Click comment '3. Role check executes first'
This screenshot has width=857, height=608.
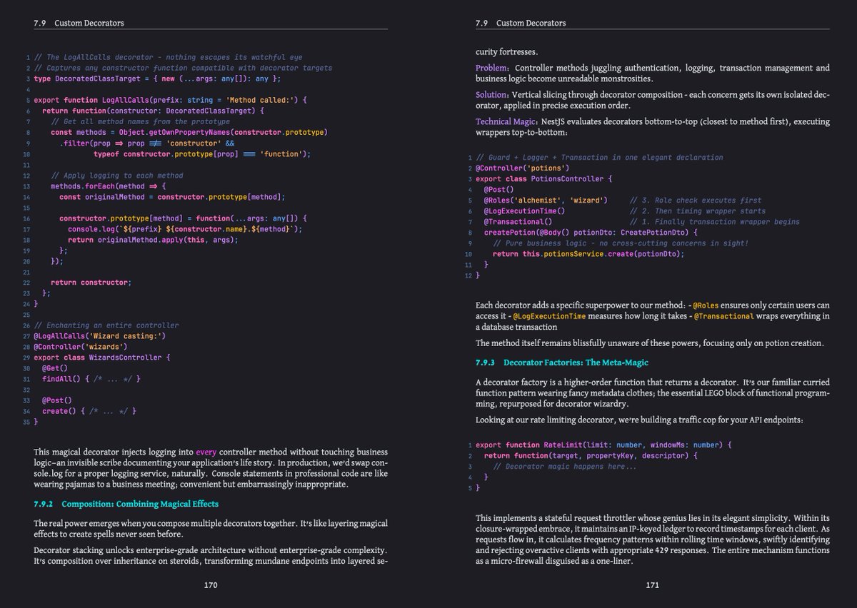(x=696, y=200)
